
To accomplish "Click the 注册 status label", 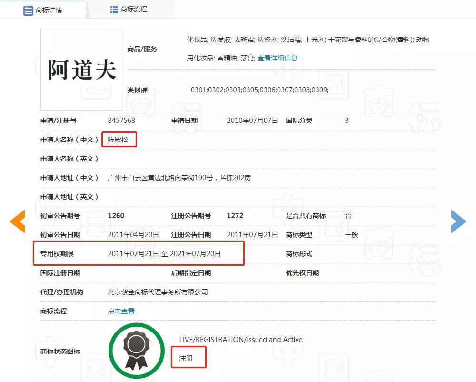I will 186,358.
